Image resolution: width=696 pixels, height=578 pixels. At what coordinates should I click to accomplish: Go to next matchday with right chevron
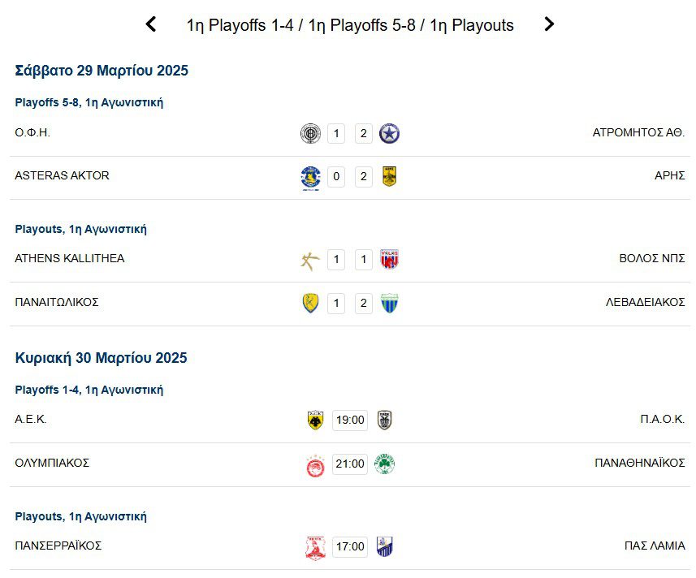tap(549, 24)
